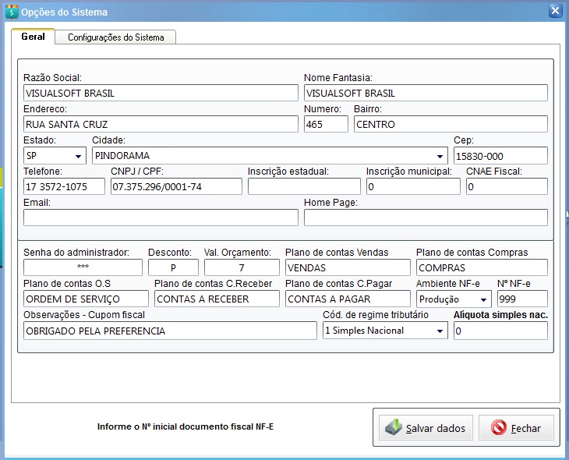Click the Razão Social field

click(161, 93)
